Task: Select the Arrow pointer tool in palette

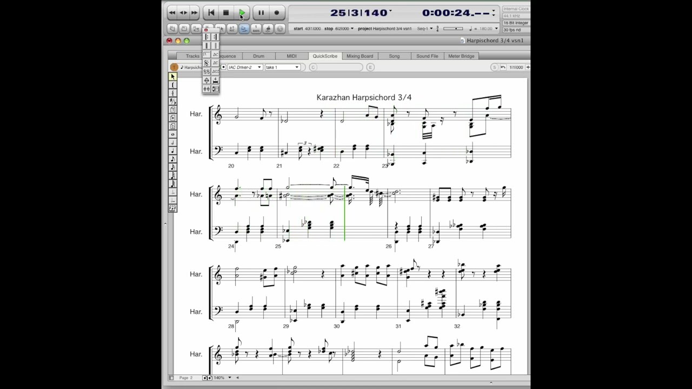Action: (172, 77)
